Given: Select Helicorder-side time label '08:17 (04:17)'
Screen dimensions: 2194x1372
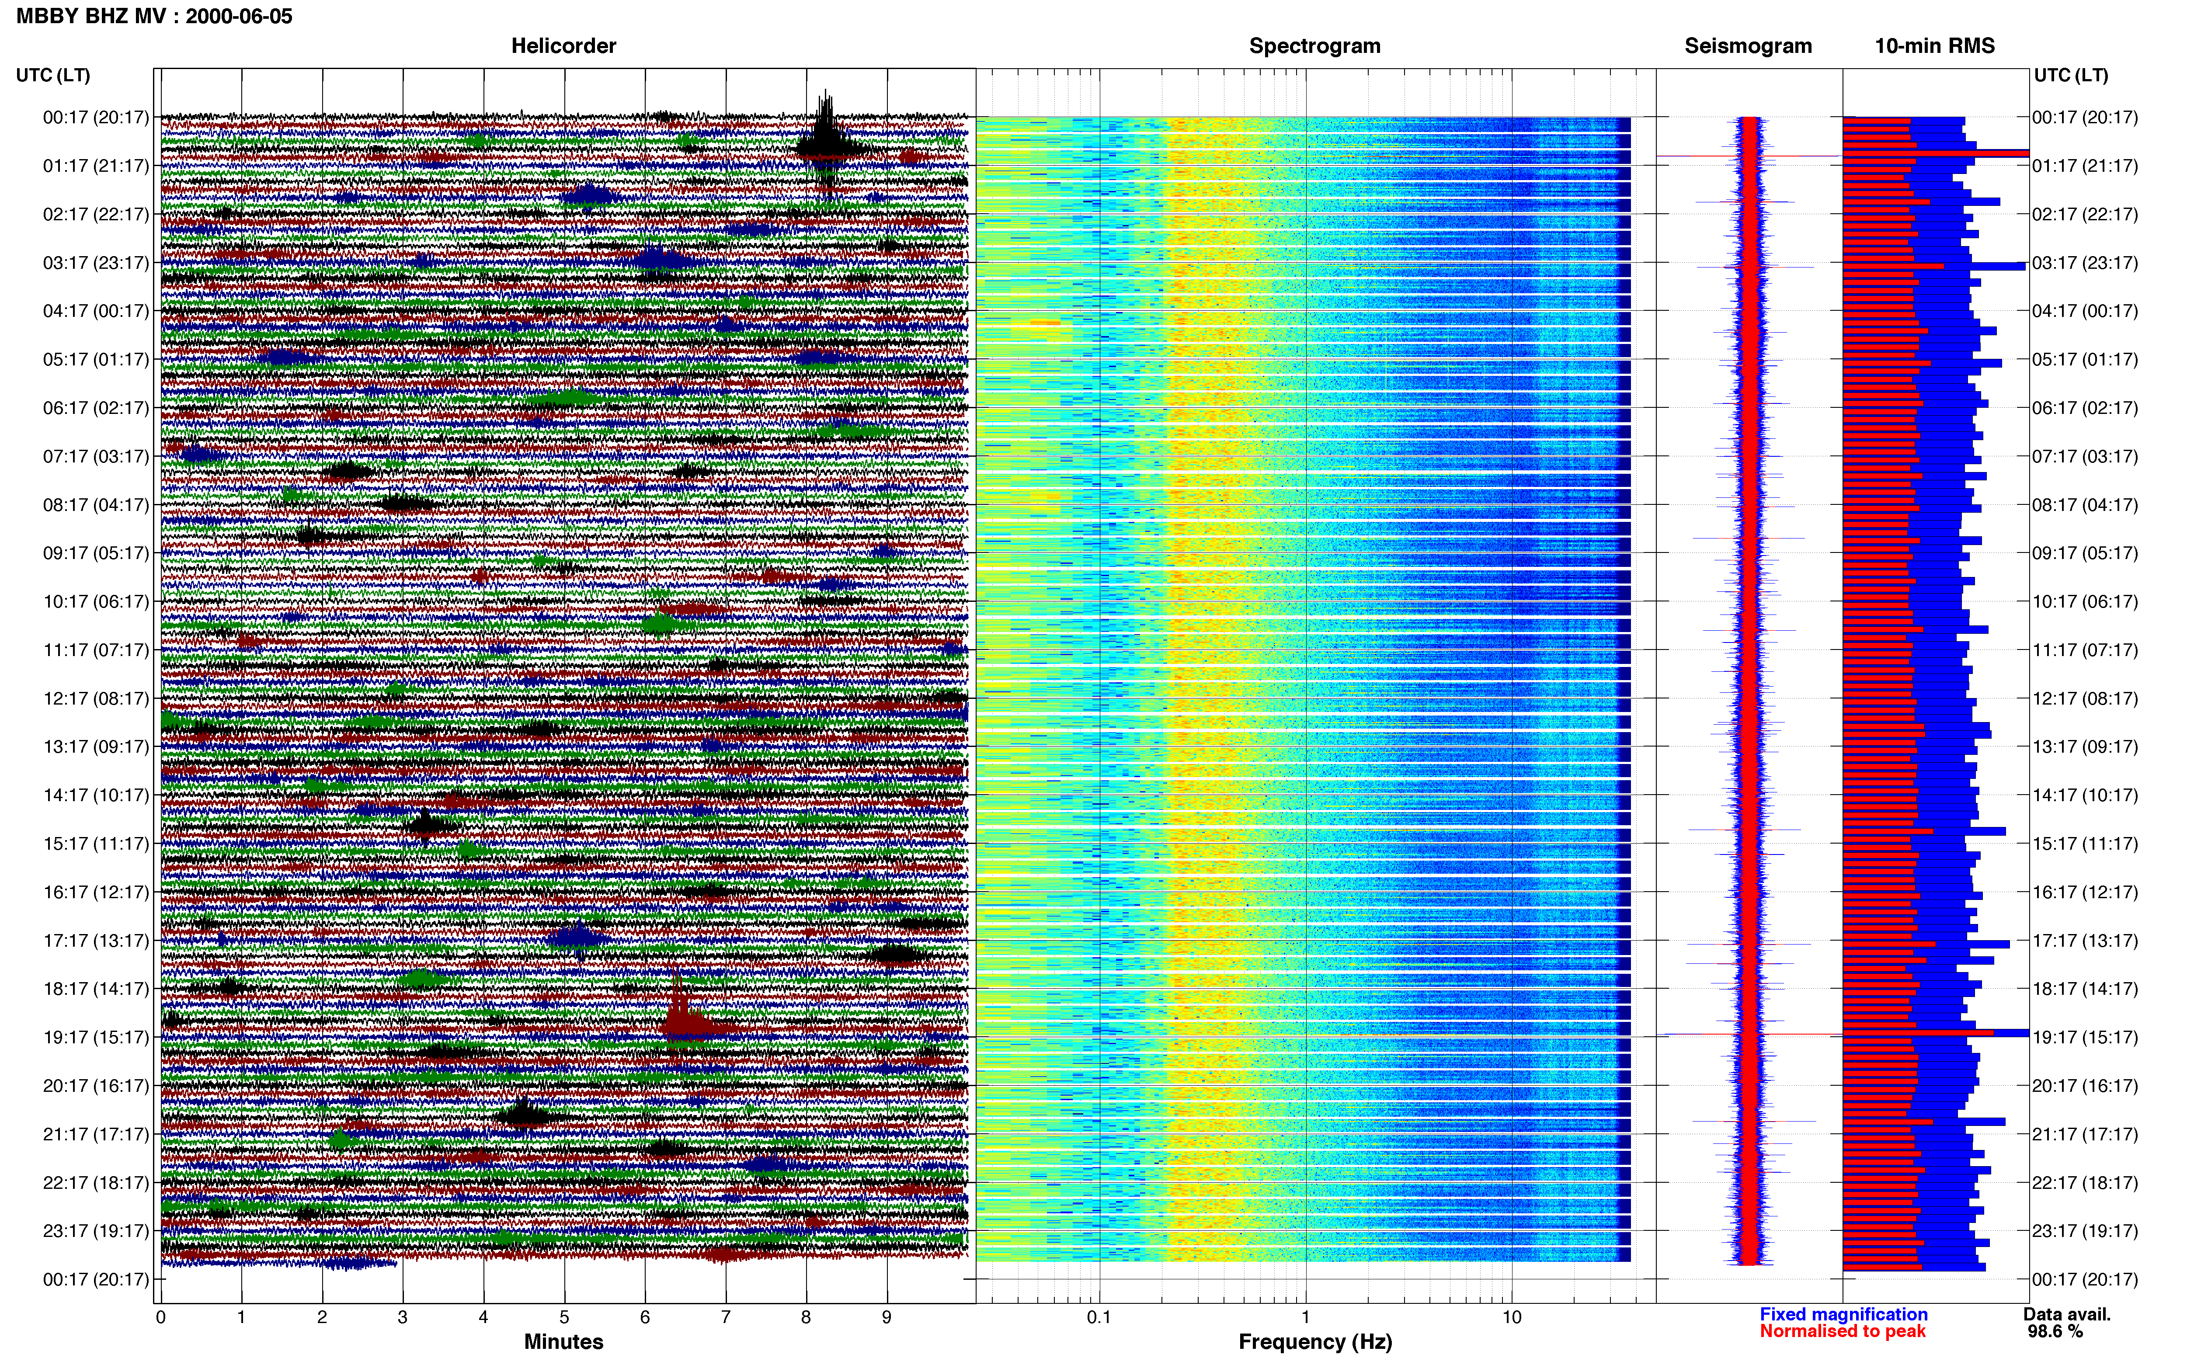Looking at the screenshot, I should point(96,505).
